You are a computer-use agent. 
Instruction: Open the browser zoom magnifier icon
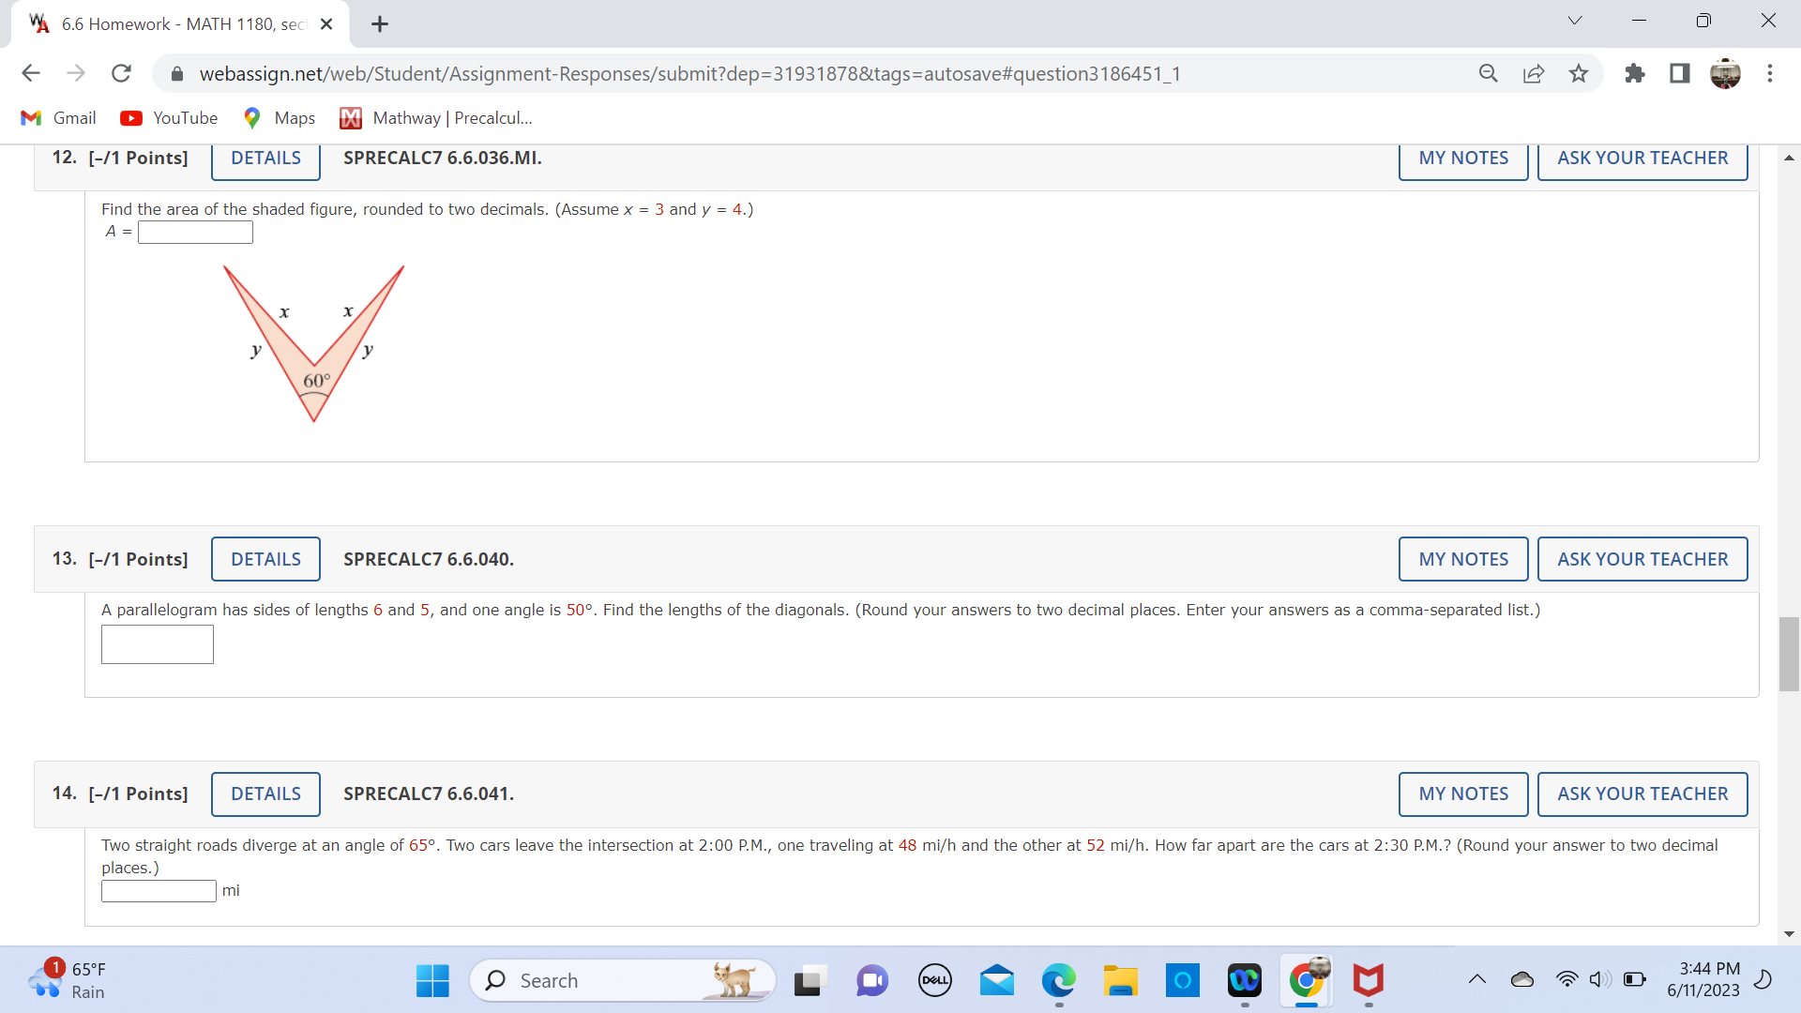click(x=1488, y=73)
